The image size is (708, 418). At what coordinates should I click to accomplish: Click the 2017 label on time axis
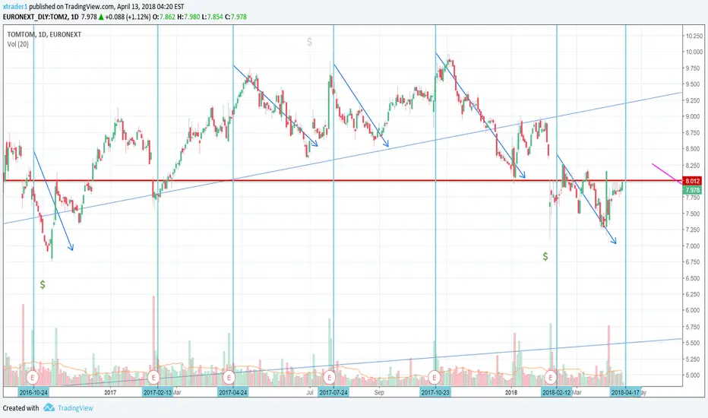pyautogui.click(x=110, y=392)
